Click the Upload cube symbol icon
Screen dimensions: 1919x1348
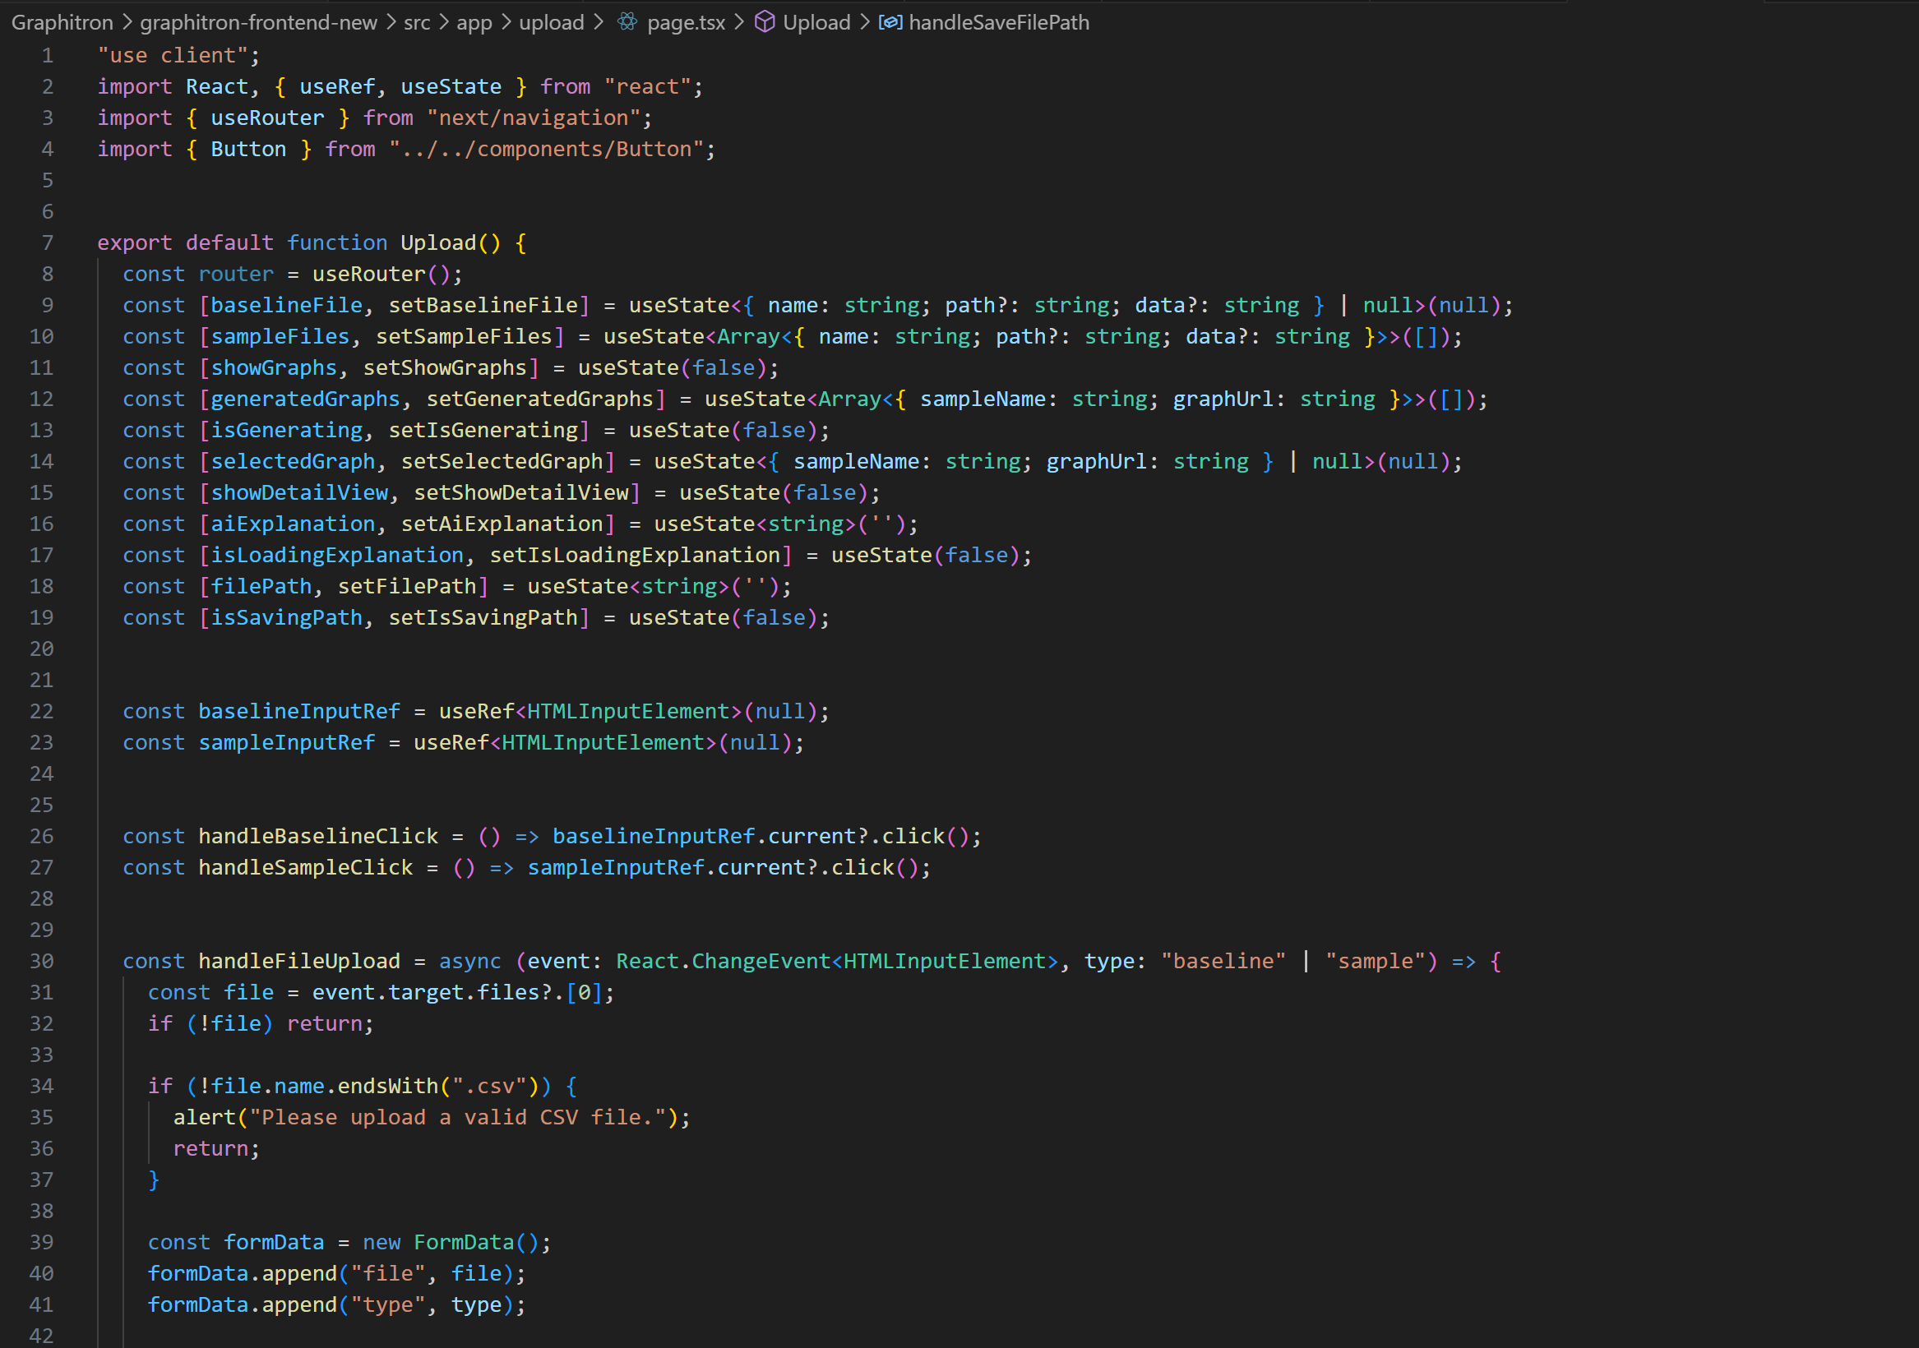[764, 22]
